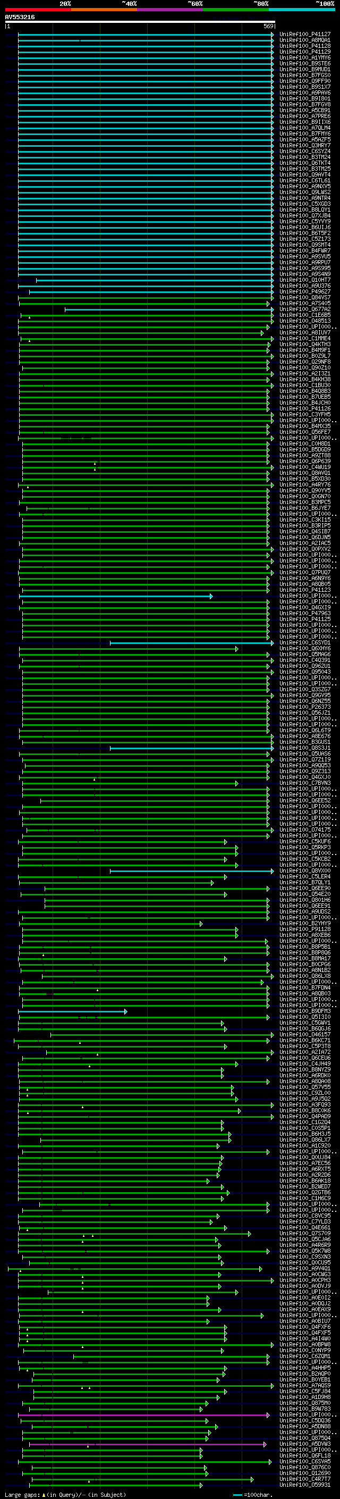Select hit label UniRef100_P47963
Screen dimensions: 340x1499
coord(305,613)
